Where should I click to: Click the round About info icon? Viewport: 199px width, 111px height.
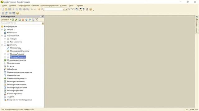coord(90,9)
